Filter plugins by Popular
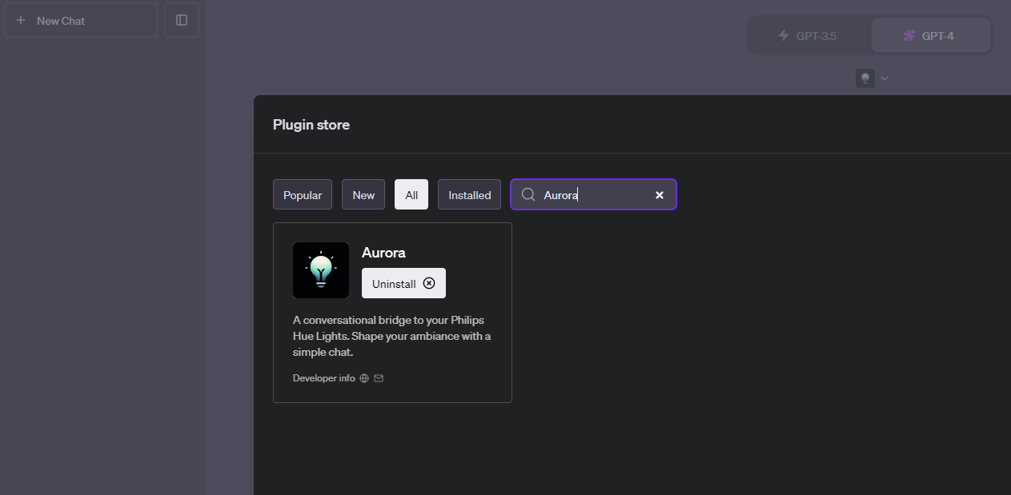This screenshot has width=1011, height=495. click(x=303, y=195)
